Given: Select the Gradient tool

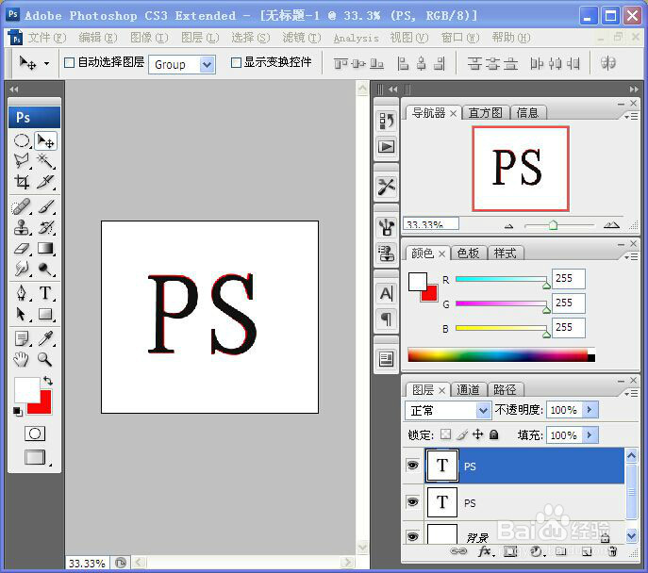Looking at the screenshot, I should coord(45,248).
